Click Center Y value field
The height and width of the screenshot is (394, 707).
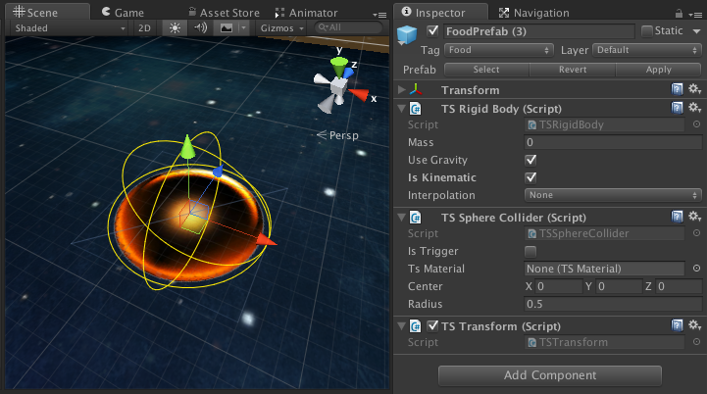619,286
